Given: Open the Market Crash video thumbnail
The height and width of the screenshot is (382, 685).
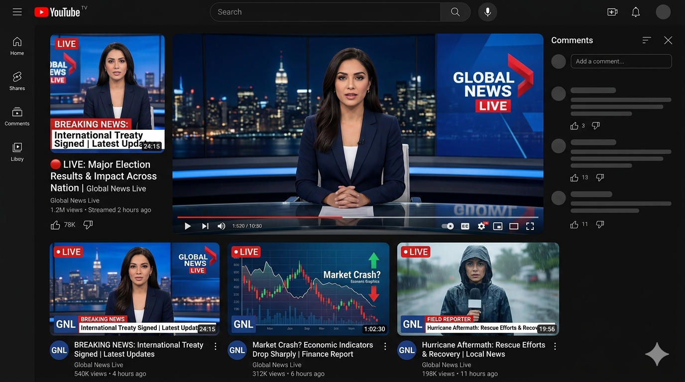Looking at the screenshot, I should 308,289.
